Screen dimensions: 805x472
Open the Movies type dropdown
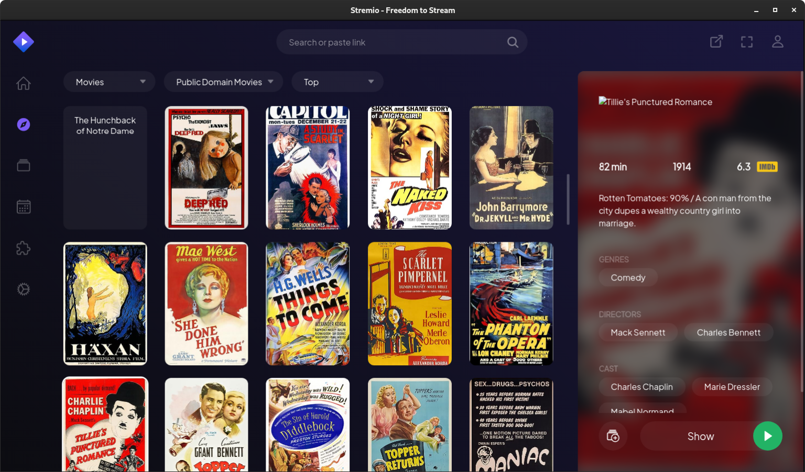tap(109, 82)
